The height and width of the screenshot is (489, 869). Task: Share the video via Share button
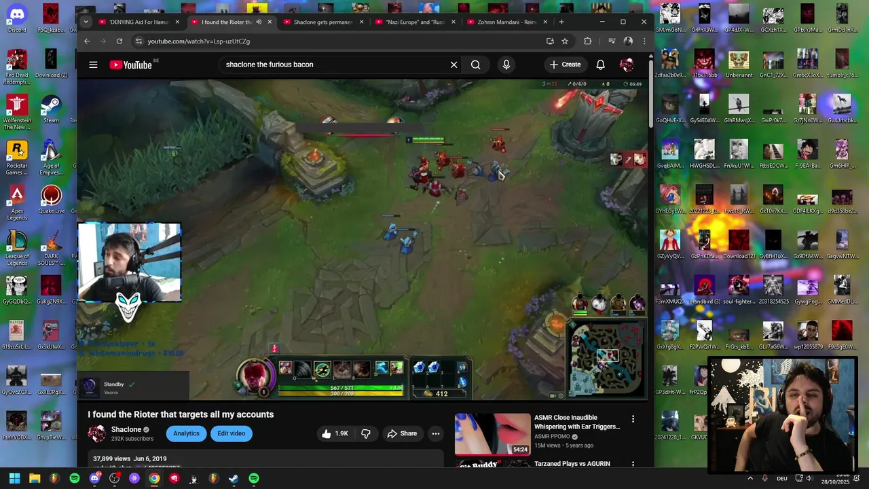tap(402, 433)
